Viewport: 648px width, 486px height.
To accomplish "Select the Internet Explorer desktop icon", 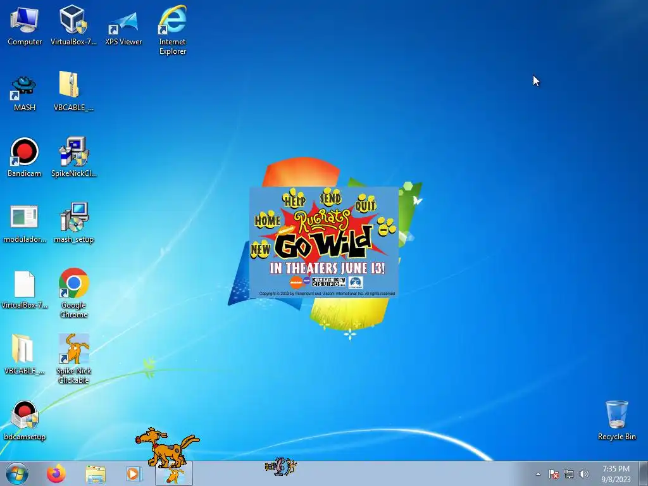I will [173, 30].
